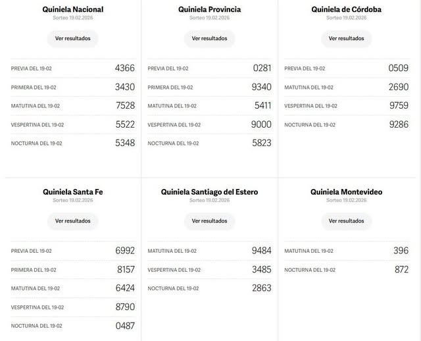The width and height of the screenshot is (421, 341).
Task: Select Quiniela Santiago del Estero heading
Action: 209,192
